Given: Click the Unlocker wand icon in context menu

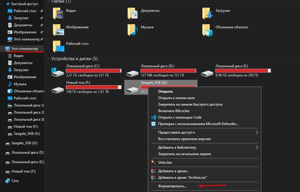Looking at the screenshot, I should coord(153,163).
